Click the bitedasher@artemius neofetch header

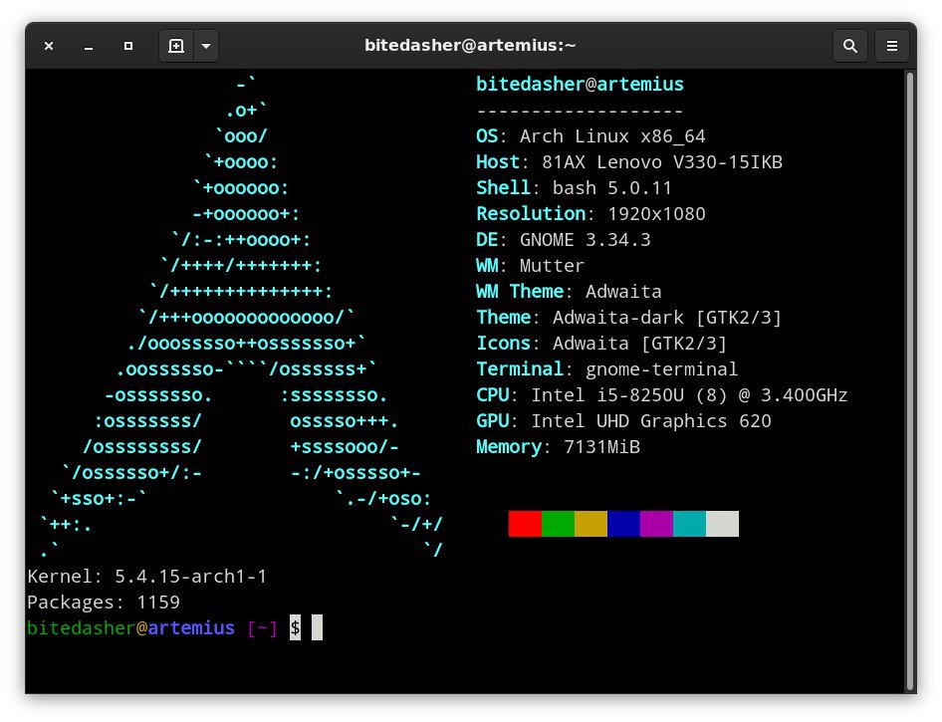click(x=580, y=84)
